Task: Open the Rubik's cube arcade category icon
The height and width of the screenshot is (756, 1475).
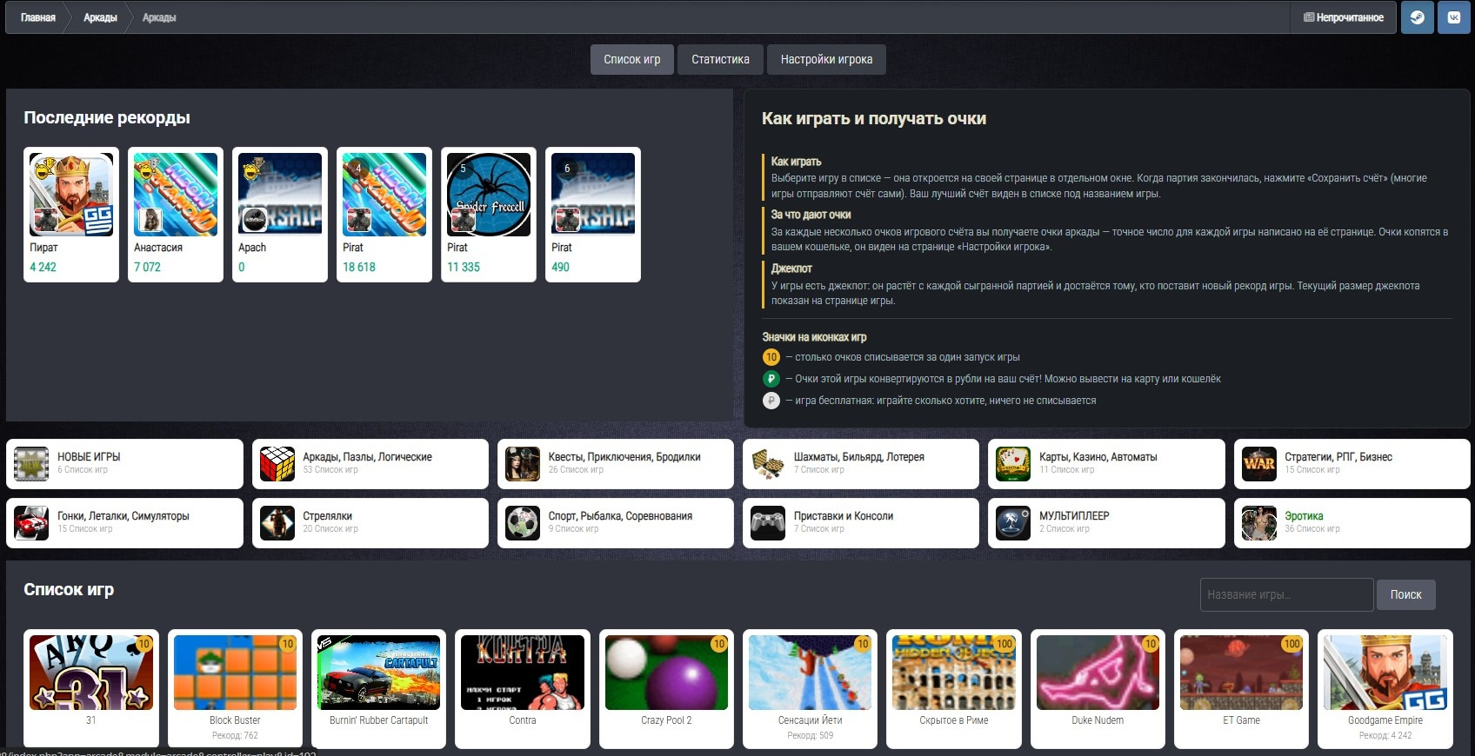Action: 277,464
